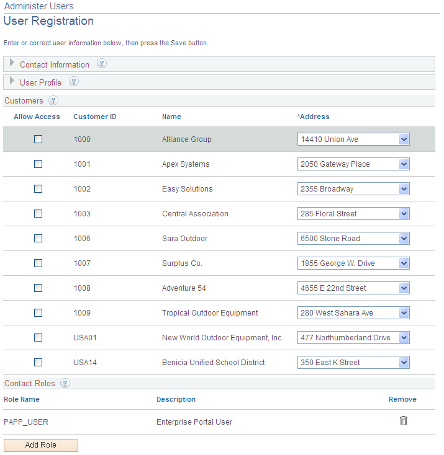Click the Role Name column header
The width and height of the screenshot is (444, 455).
[22, 399]
